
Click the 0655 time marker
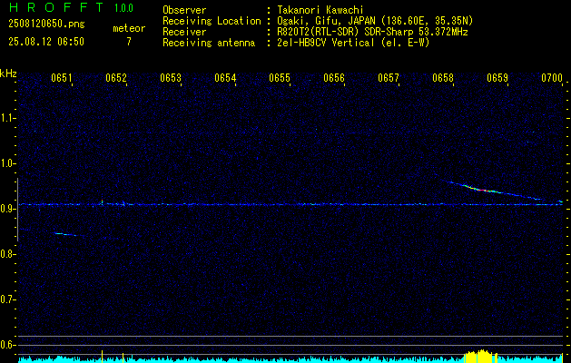click(280, 78)
